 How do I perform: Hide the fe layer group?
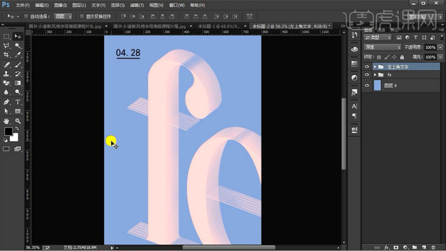pyautogui.click(x=367, y=75)
